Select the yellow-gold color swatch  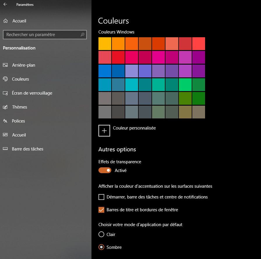(105, 44)
